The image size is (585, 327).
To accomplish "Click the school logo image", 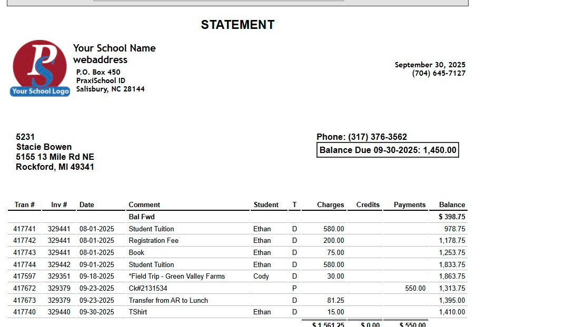I will [40, 68].
